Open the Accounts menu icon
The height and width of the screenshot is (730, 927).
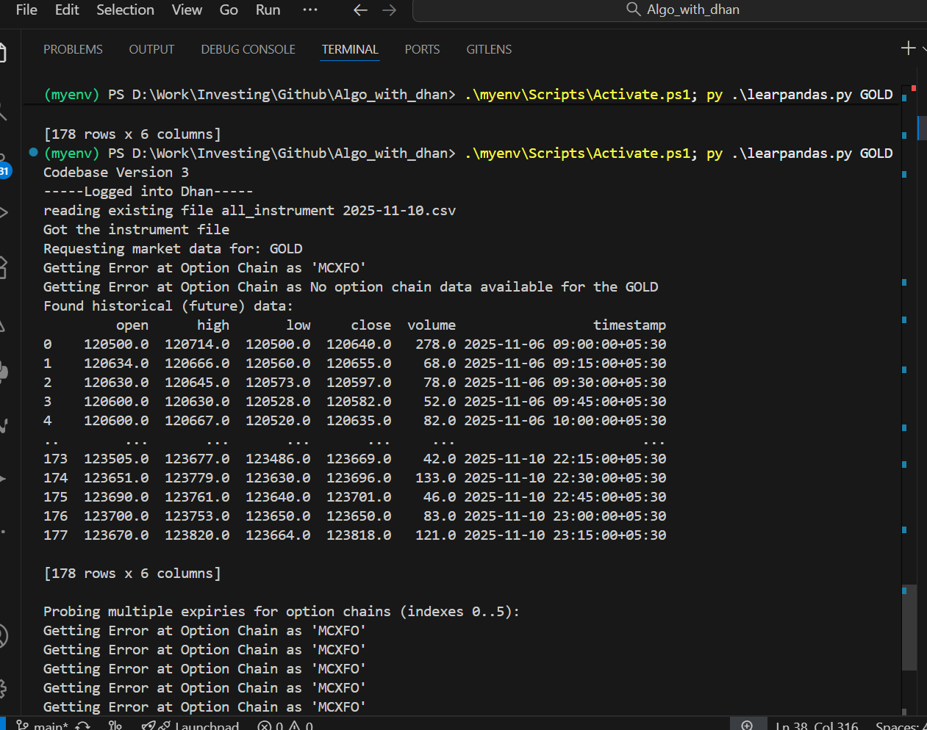3,636
